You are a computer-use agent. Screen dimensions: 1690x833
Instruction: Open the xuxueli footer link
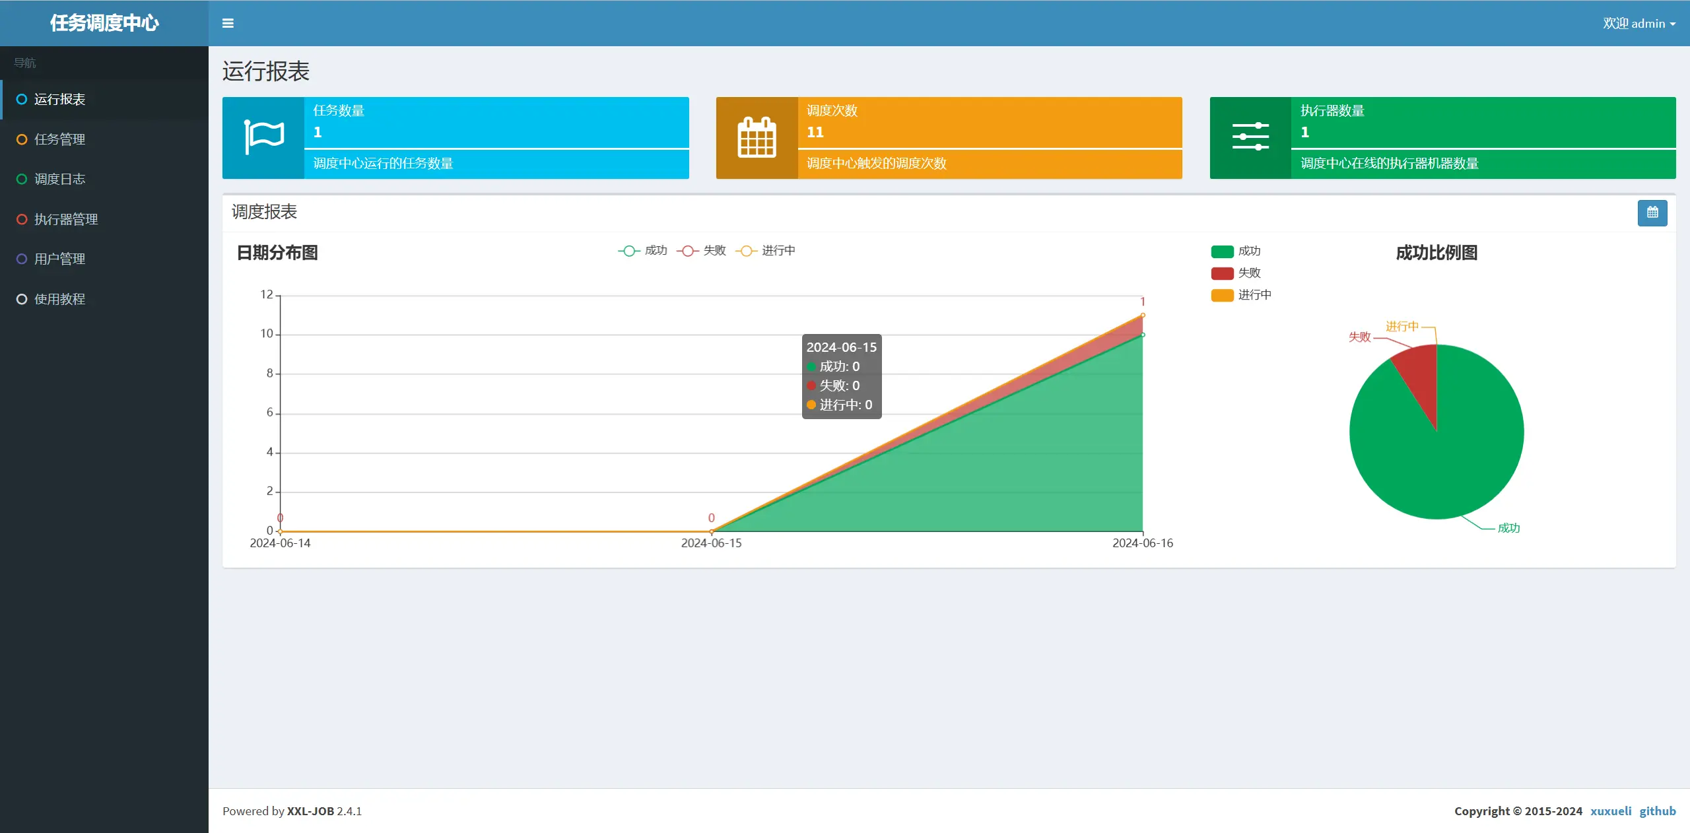1610,811
